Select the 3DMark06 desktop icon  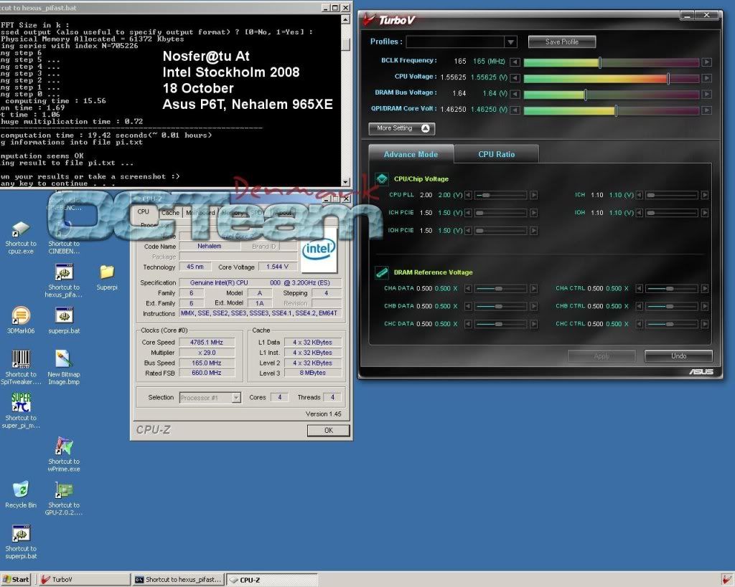21,320
